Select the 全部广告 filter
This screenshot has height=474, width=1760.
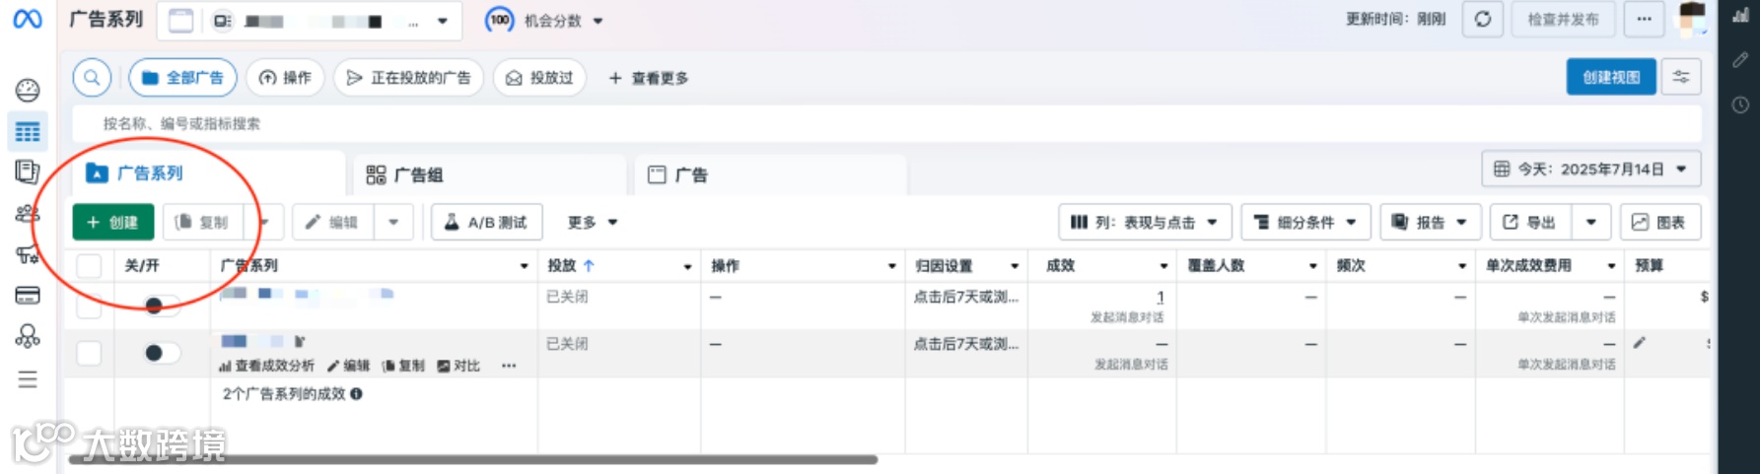182,77
